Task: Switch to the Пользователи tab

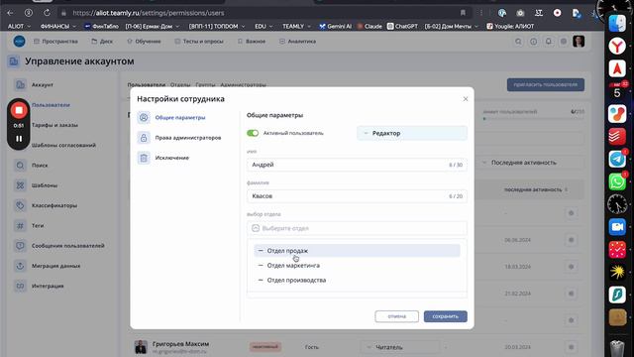Action: point(146,85)
